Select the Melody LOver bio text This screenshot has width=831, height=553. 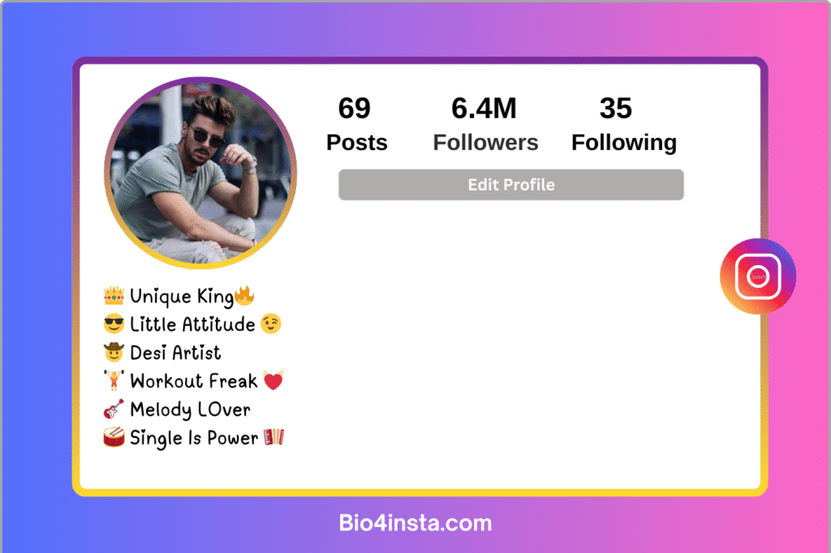[x=190, y=410]
